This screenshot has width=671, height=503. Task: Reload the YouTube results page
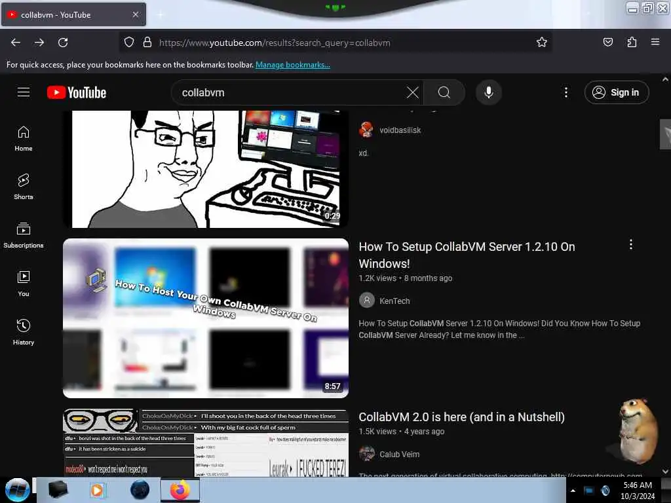(x=63, y=43)
